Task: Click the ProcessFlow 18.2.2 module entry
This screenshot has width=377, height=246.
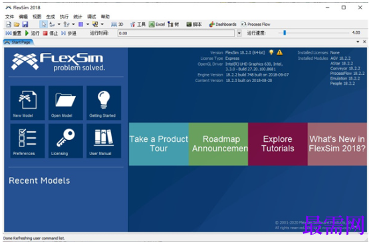Action: (x=347, y=74)
